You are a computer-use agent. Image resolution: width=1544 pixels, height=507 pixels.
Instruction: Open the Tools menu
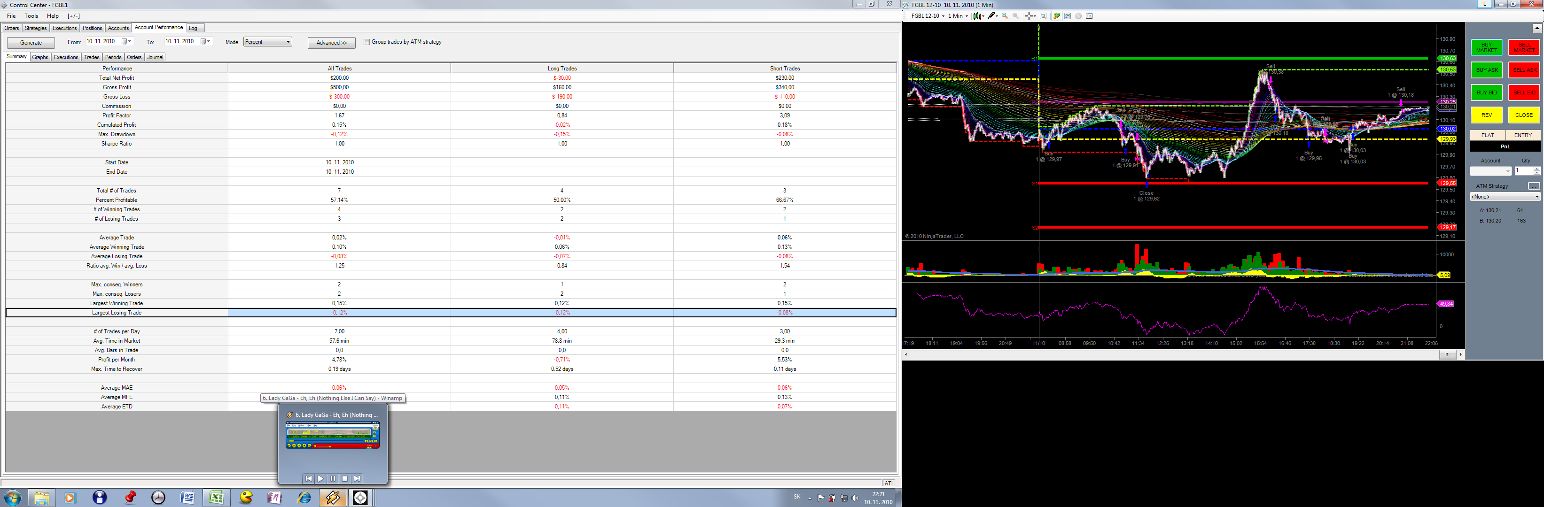31,16
